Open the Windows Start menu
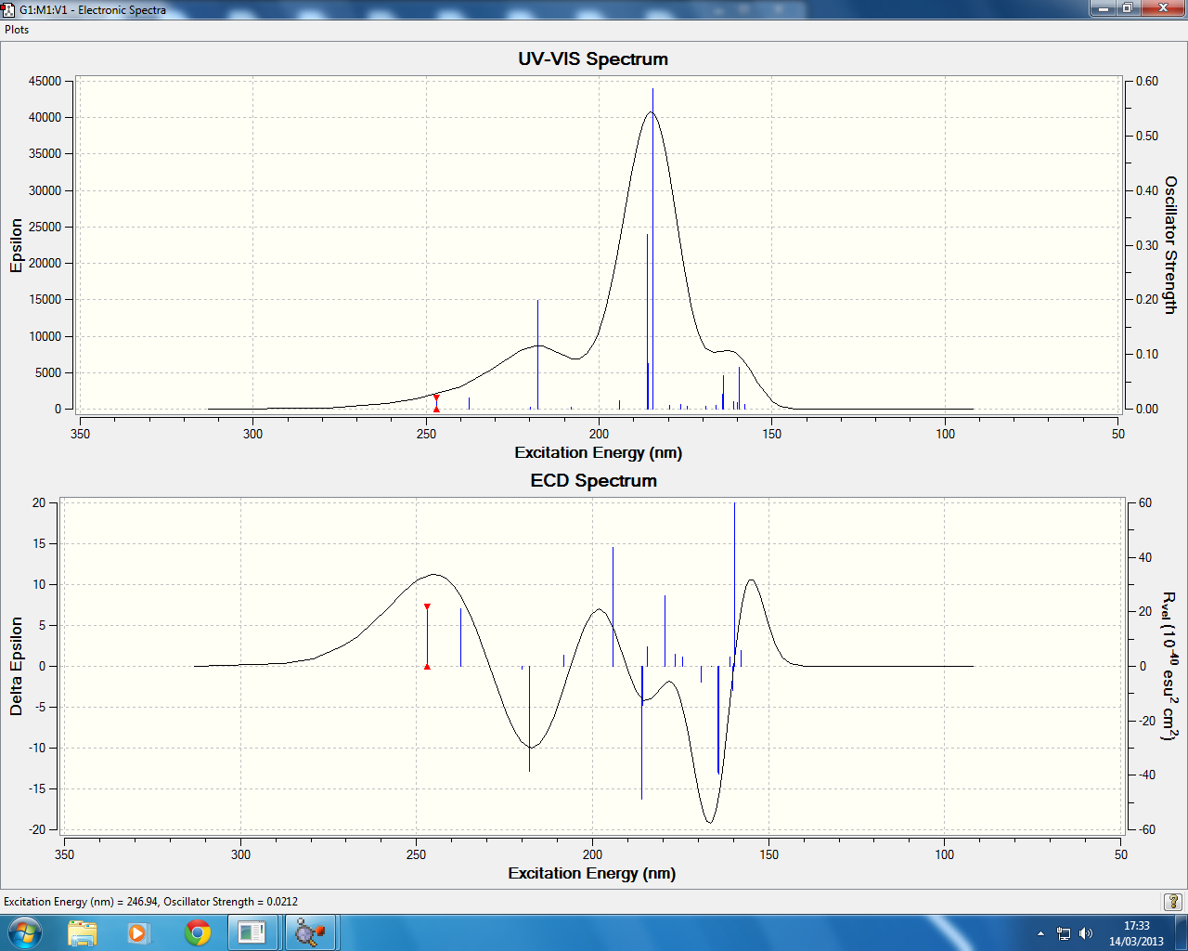 point(24,931)
